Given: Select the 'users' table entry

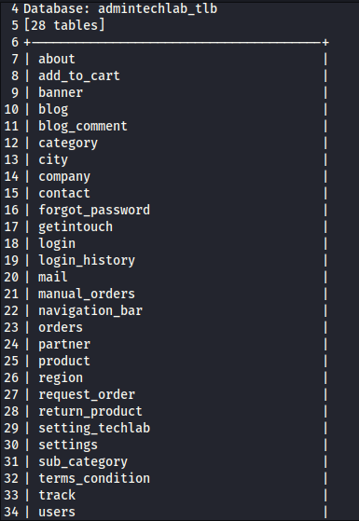Looking at the screenshot, I should pos(57,512).
